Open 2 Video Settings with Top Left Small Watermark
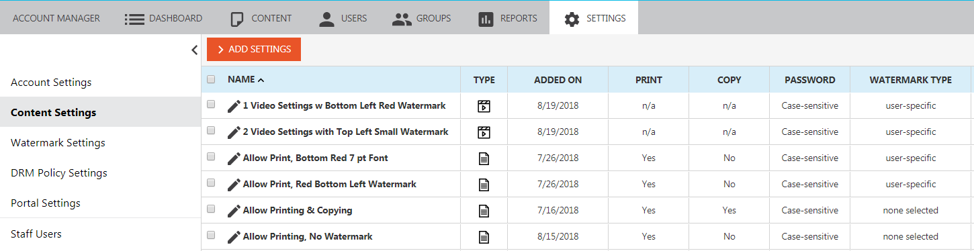This screenshot has width=974, height=251. [345, 132]
